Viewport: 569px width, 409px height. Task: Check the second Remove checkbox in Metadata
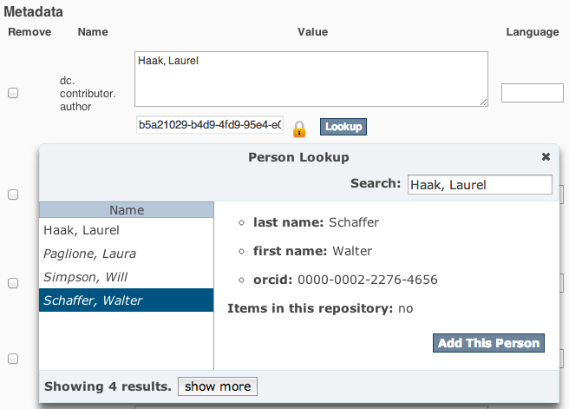click(x=13, y=195)
